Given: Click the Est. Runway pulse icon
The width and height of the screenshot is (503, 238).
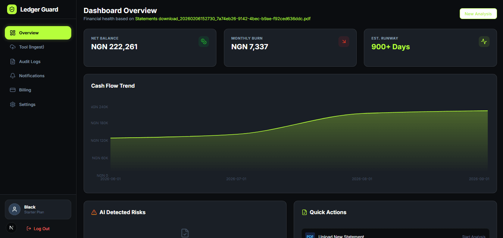Looking at the screenshot, I should coord(484,41).
